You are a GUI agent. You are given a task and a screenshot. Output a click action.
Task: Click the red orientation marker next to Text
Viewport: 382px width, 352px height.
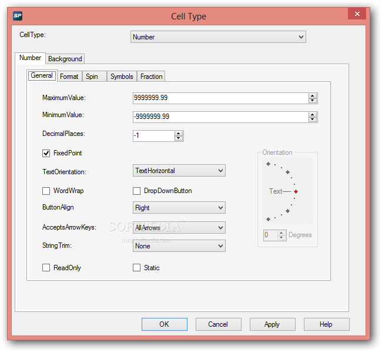pyautogui.click(x=296, y=191)
